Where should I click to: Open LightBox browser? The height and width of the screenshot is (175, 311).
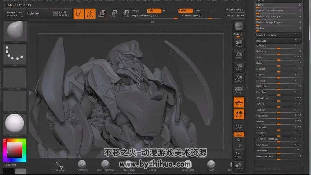click(37, 13)
